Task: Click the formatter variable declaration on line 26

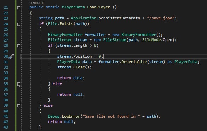Action: pos(95,35)
